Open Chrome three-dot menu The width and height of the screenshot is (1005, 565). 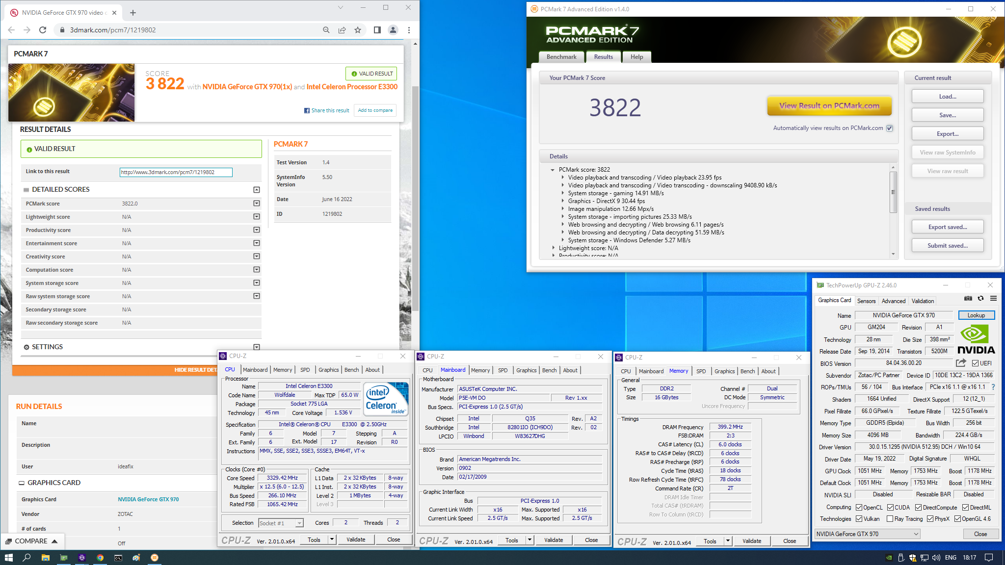[x=409, y=30]
